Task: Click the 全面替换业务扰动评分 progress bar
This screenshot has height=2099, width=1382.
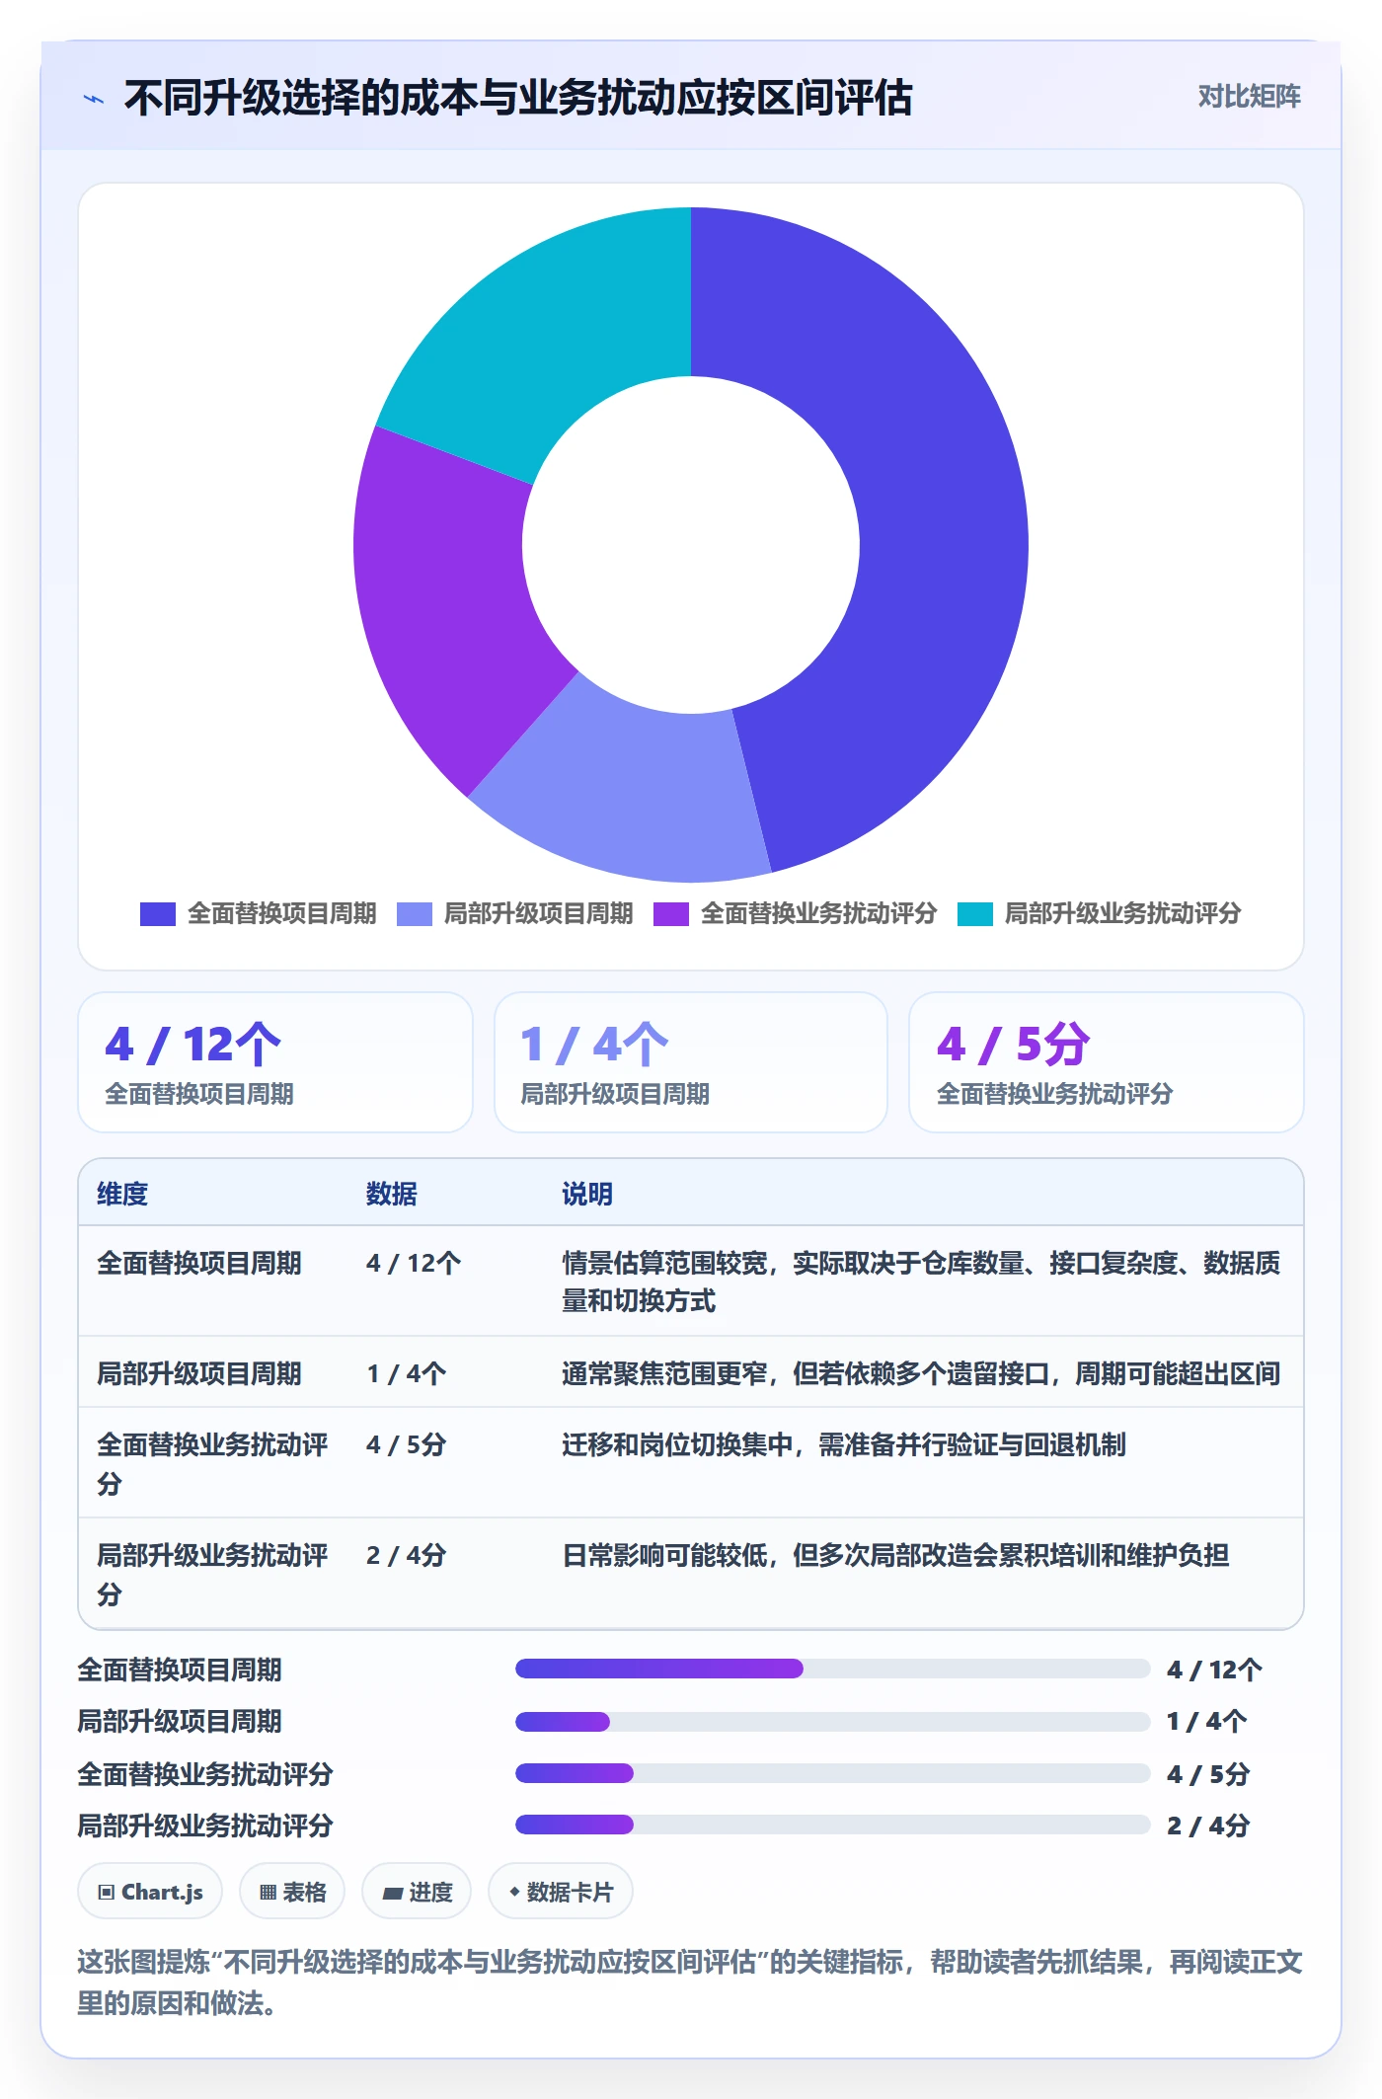Action: click(x=832, y=1773)
